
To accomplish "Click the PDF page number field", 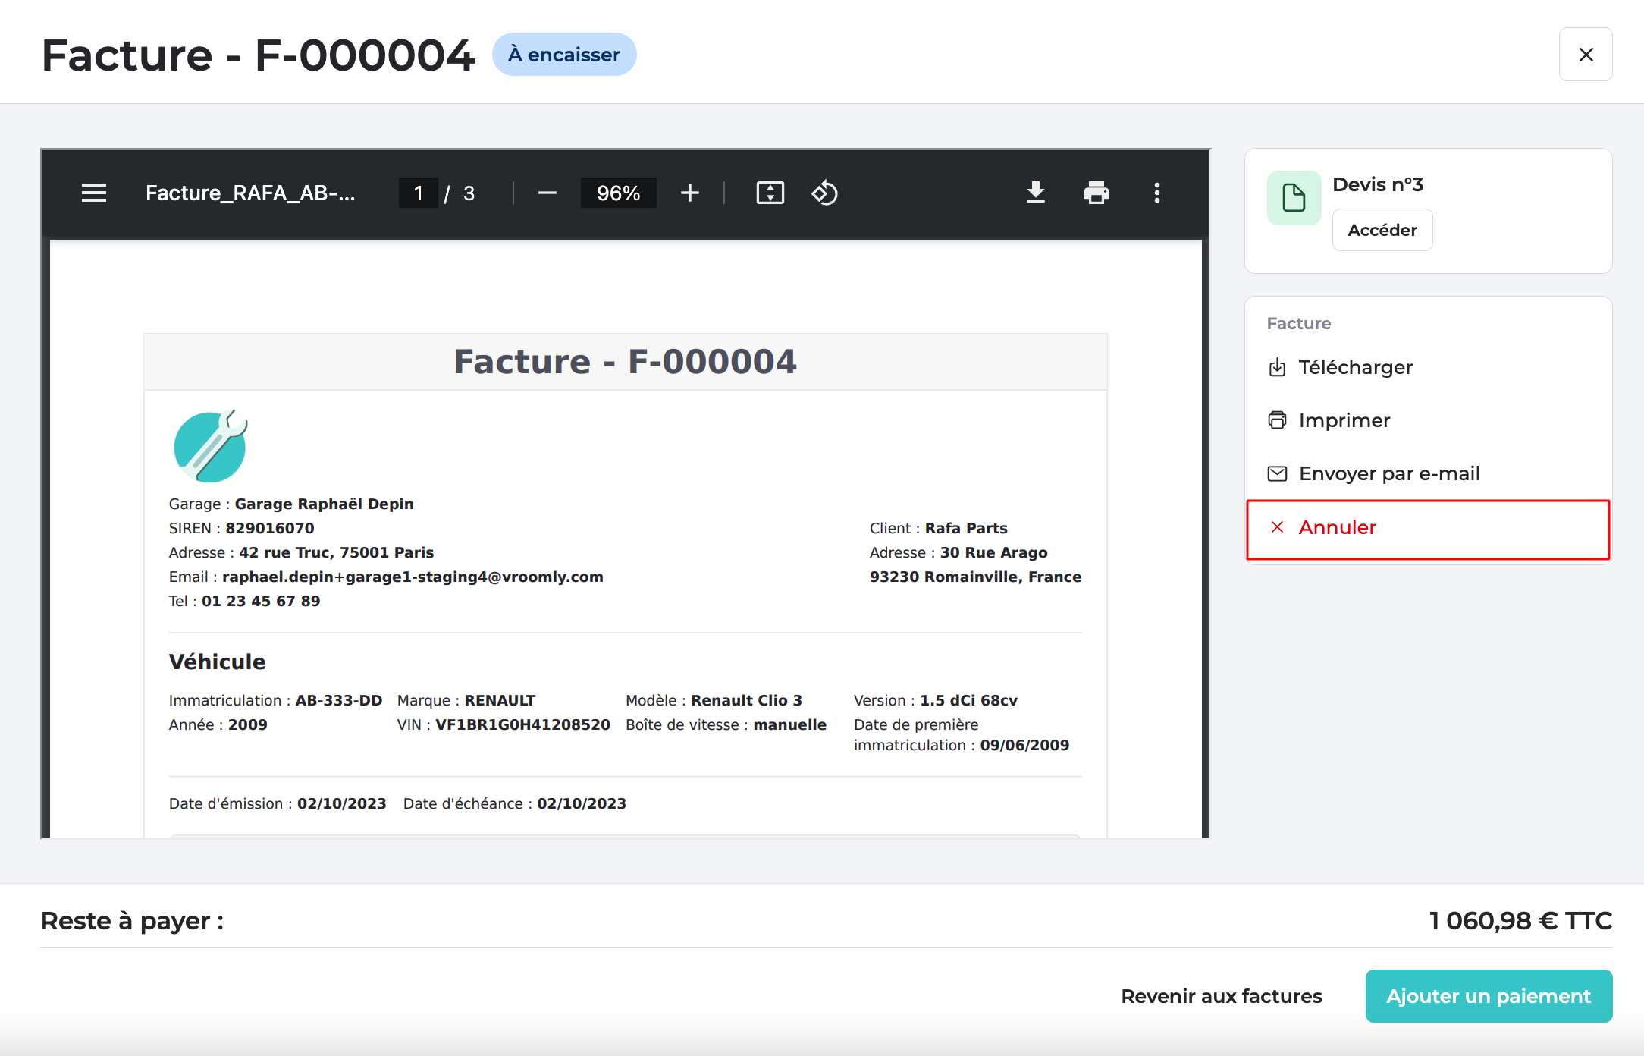I will (418, 193).
